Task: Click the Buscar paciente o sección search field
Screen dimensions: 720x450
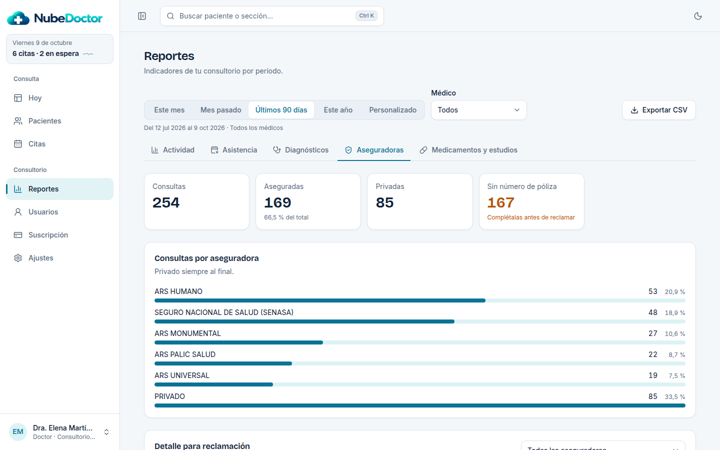Action: [272, 16]
